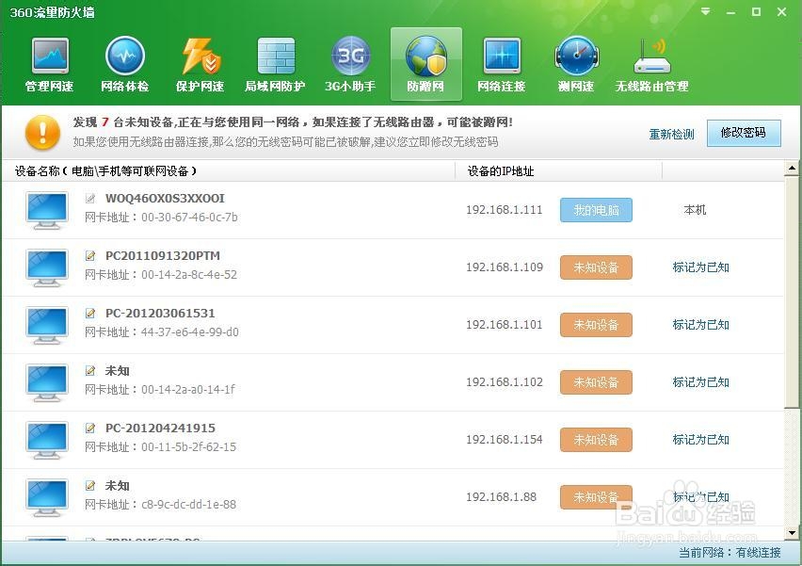
Task: Click IP address 192.168.1.154
Action: coord(505,440)
